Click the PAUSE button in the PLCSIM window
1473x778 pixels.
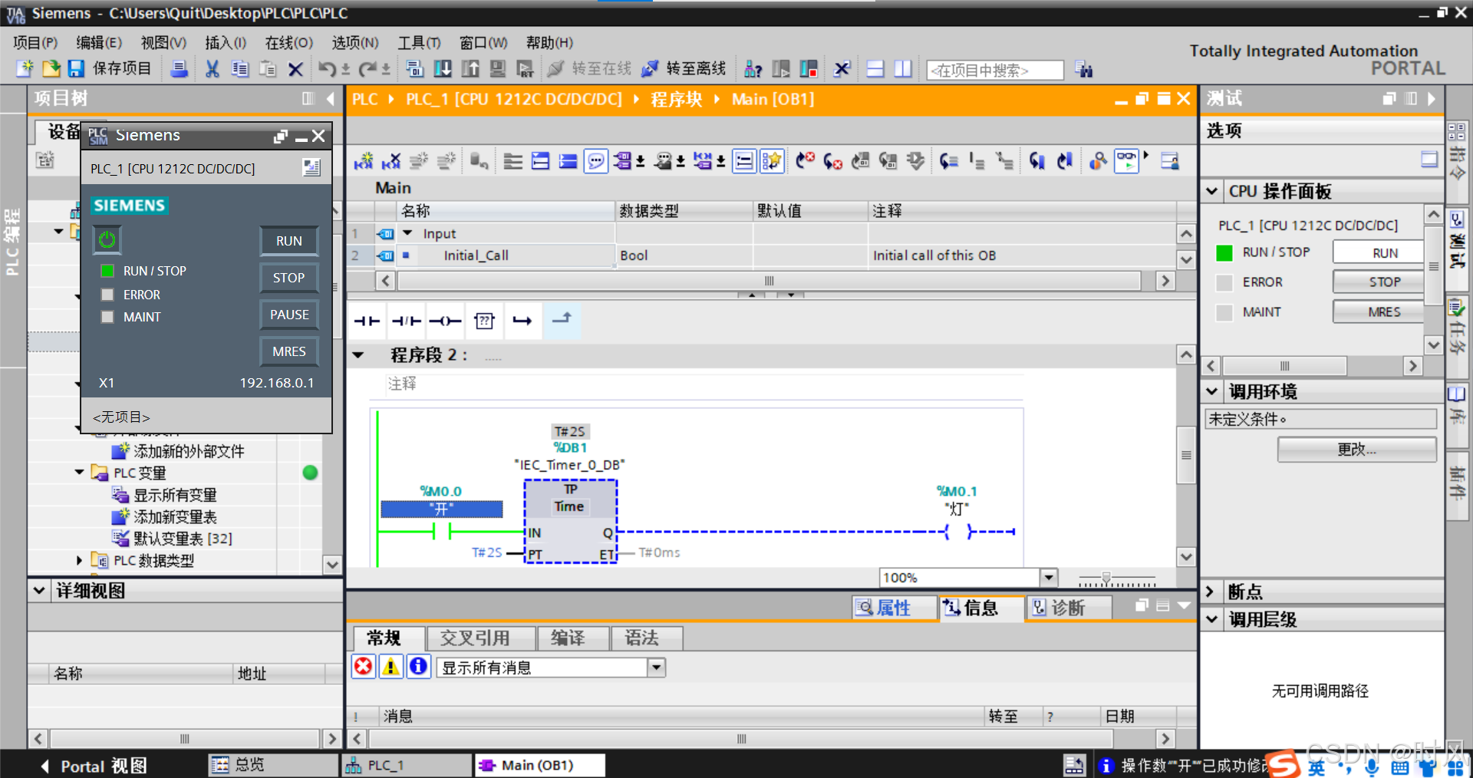(x=289, y=315)
